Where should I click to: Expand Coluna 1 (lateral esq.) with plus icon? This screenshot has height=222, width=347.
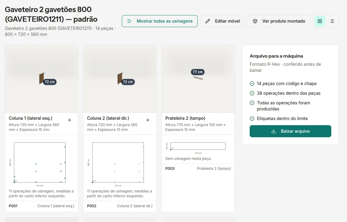(x=70, y=120)
